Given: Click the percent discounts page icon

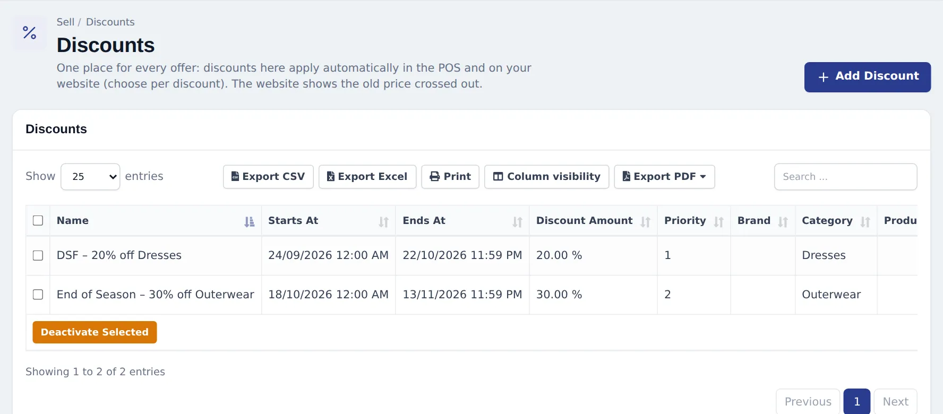Looking at the screenshot, I should click(30, 33).
